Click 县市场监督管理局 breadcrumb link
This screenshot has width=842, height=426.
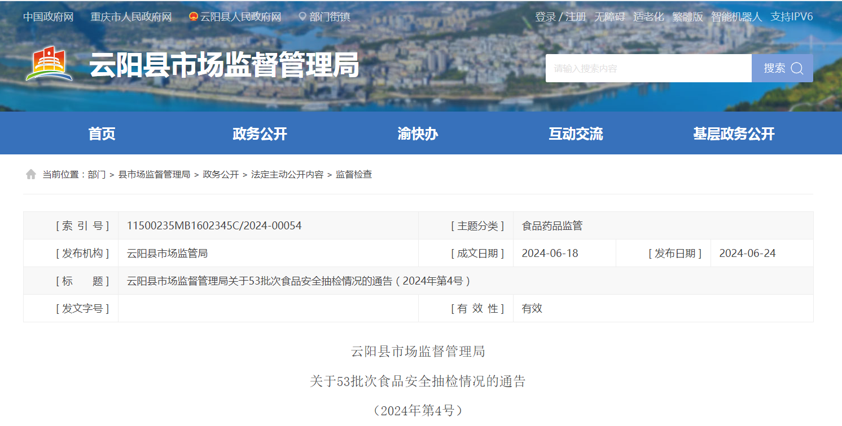[x=154, y=175]
